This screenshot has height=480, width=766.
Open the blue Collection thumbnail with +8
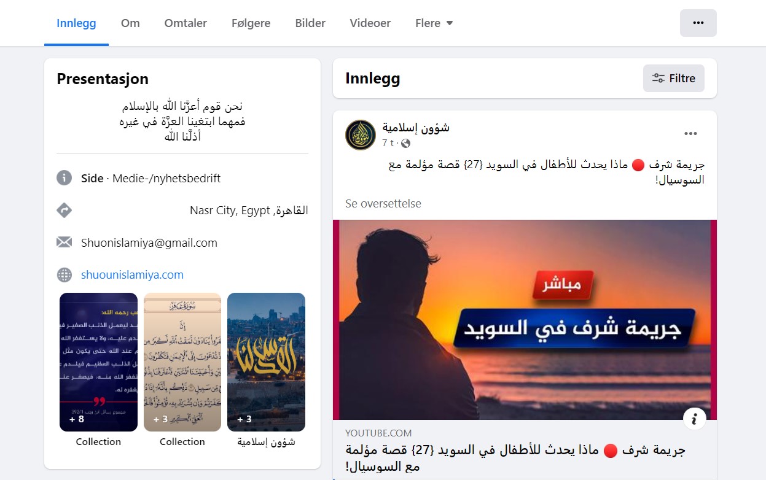(x=98, y=362)
